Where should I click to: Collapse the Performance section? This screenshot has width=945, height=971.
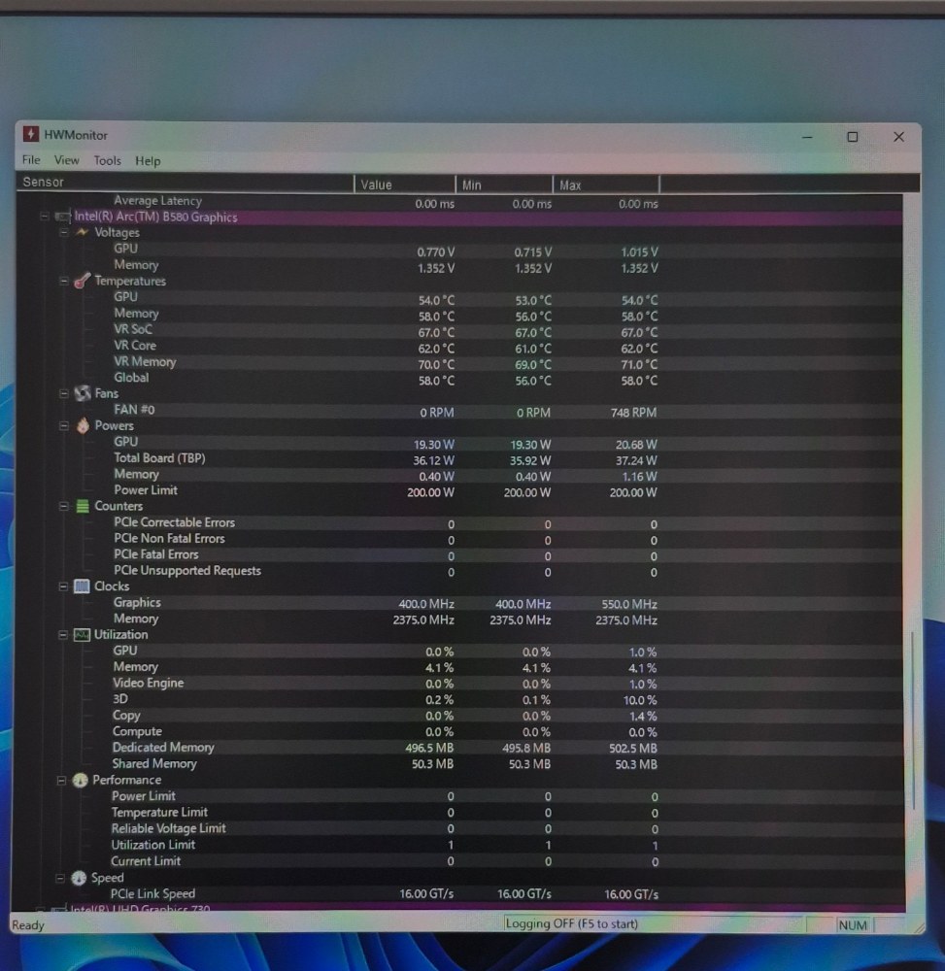61,781
